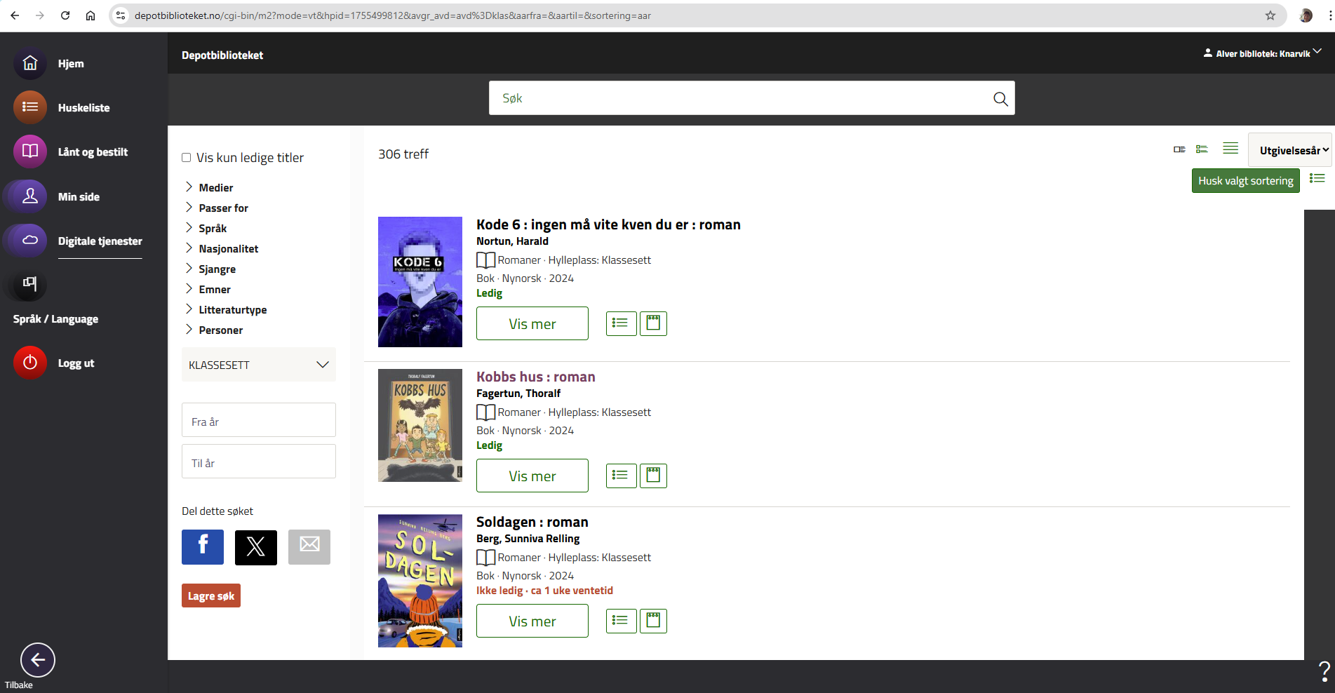The image size is (1335, 693).
Task: Open the Utgivelsesår sorting dropdown
Action: (1290, 150)
